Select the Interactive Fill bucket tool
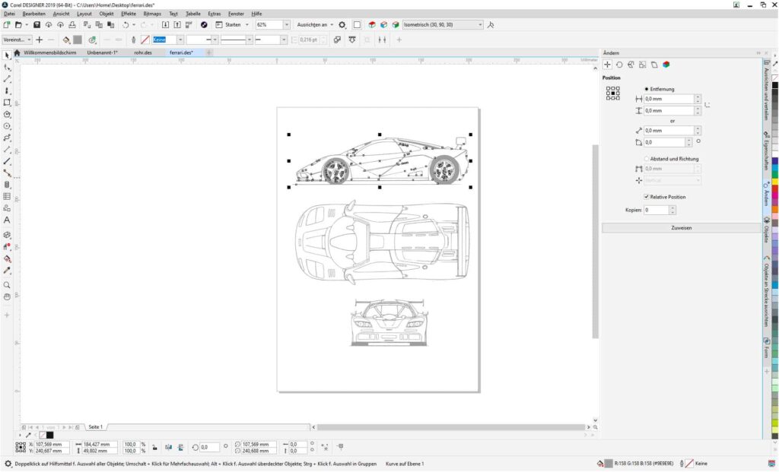 tap(7, 258)
